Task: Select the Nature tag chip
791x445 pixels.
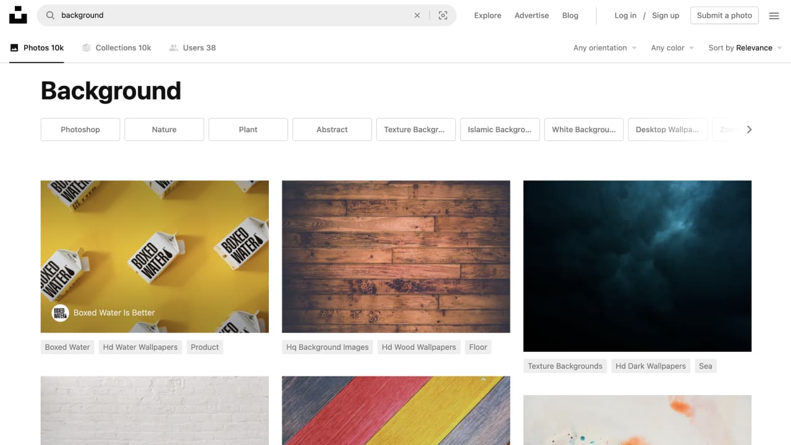Action: 164,129
